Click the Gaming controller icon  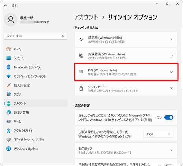[x=8, y=121]
